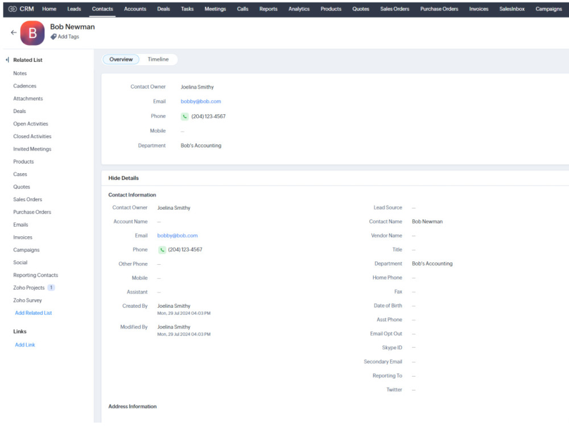Open the Reports module
The height and width of the screenshot is (426, 569).
click(268, 9)
